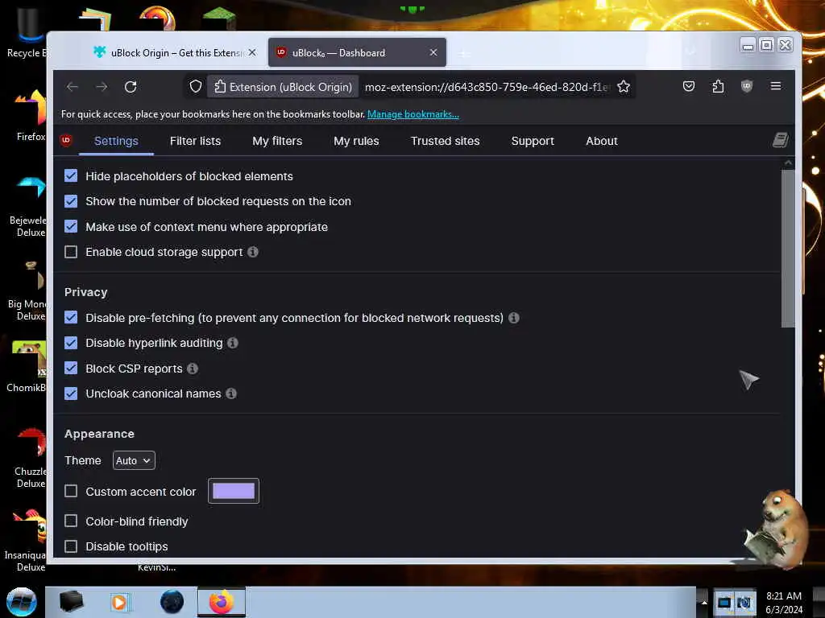Viewport: 825px width, 618px height.
Task: Open the Firefox desktop shortcut
Action: (x=31, y=116)
